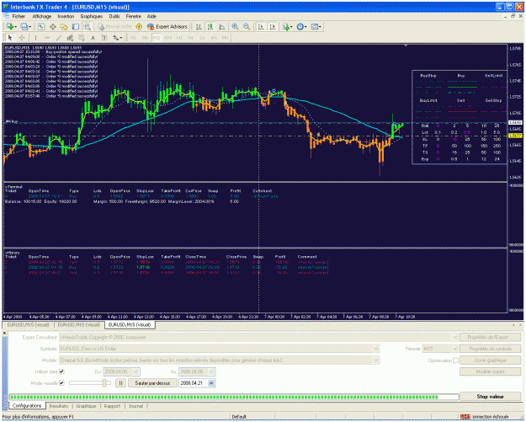Zoom out on the chart

[247, 27]
